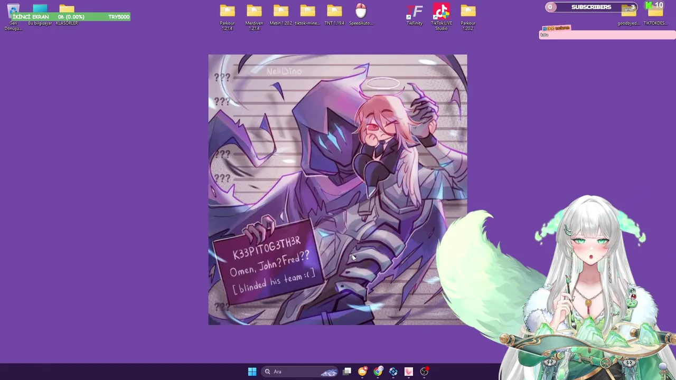Open the blue hexagon taskbar app
Screen dimensions: 676x380
393,372
